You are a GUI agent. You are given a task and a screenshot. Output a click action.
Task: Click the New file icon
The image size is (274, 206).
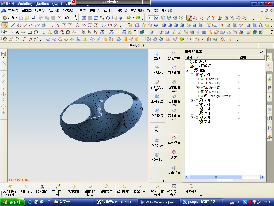coord(21,18)
